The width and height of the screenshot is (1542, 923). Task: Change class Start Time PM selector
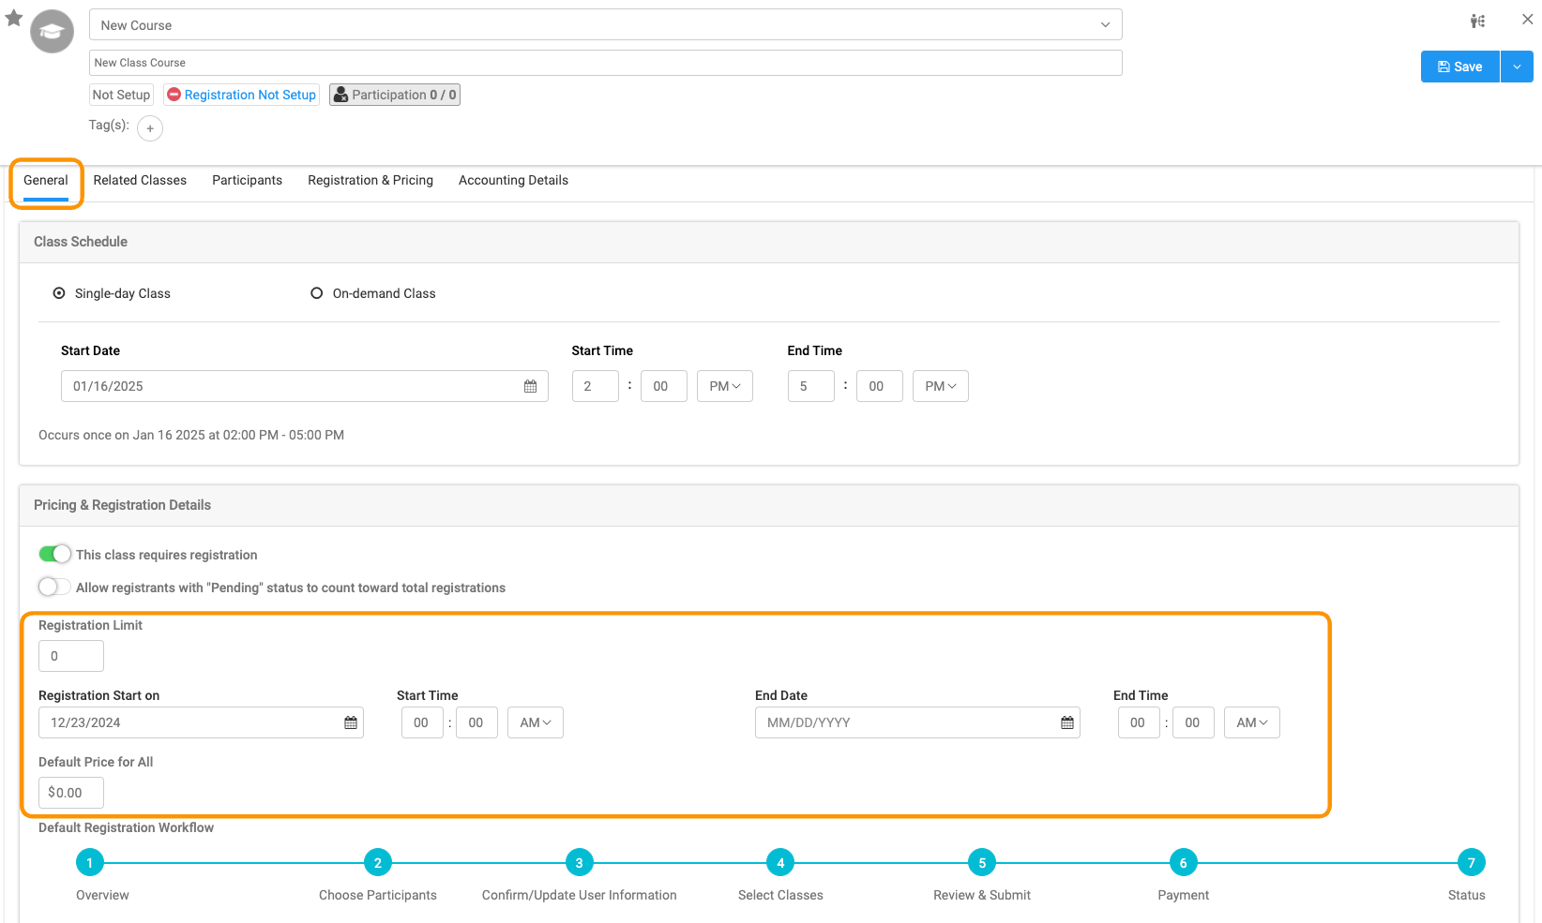coord(725,386)
